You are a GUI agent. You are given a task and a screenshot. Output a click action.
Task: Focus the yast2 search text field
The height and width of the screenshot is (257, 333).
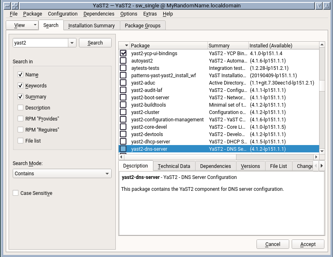click(40, 43)
